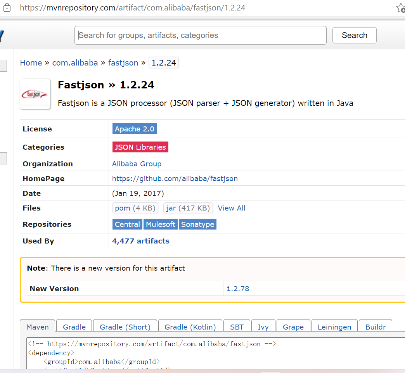Click the 'Organization' row label
This screenshot has height=373, width=405.
tap(48, 164)
